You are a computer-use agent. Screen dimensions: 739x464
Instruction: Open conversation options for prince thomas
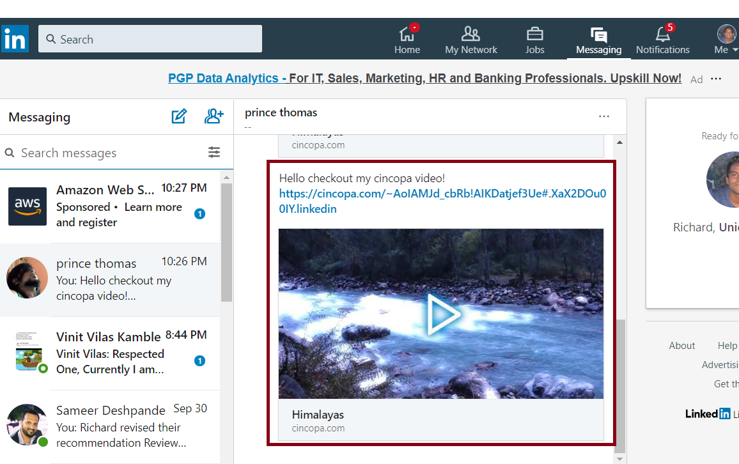pyautogui.click(x=603, y=116)
